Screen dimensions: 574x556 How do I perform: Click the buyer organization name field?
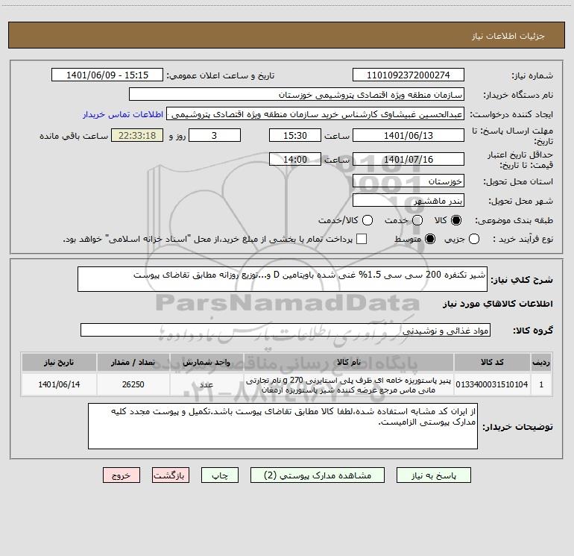tap(297, 94)
